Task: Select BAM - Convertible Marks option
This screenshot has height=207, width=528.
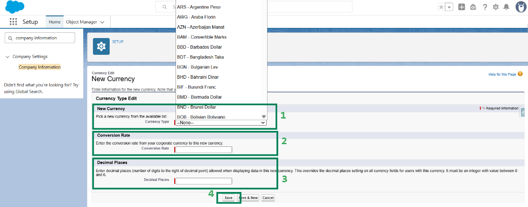Action: (x=221, y=37)
